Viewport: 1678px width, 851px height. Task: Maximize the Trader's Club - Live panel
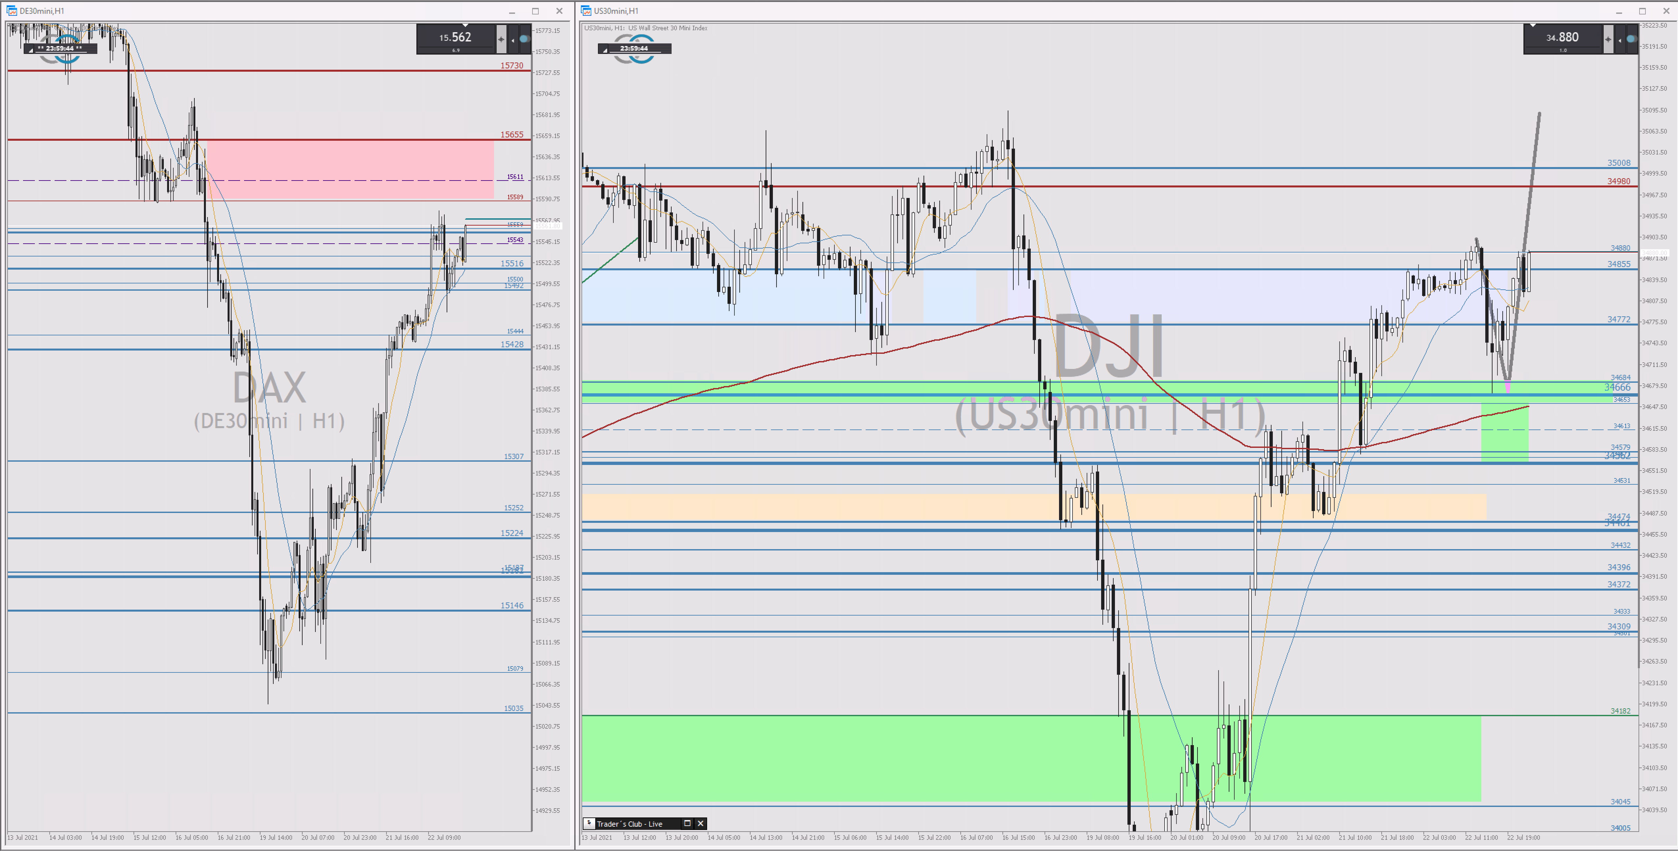pyautogui.click(x=687, y=823)
